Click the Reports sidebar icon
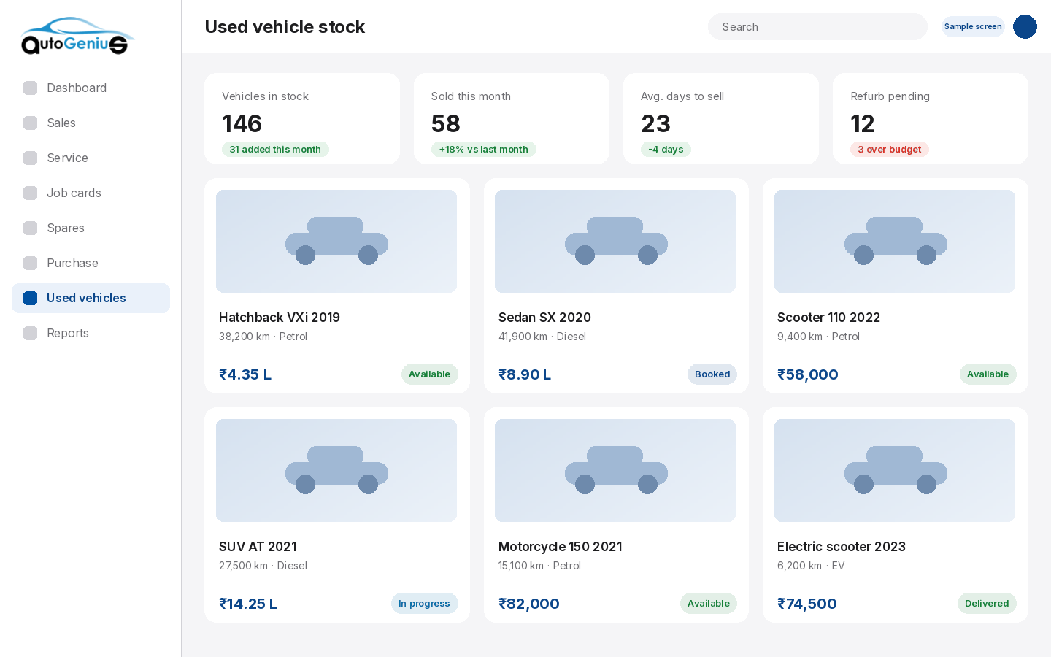This screenshot has height=657, width=1051. [x=30, y=333]
